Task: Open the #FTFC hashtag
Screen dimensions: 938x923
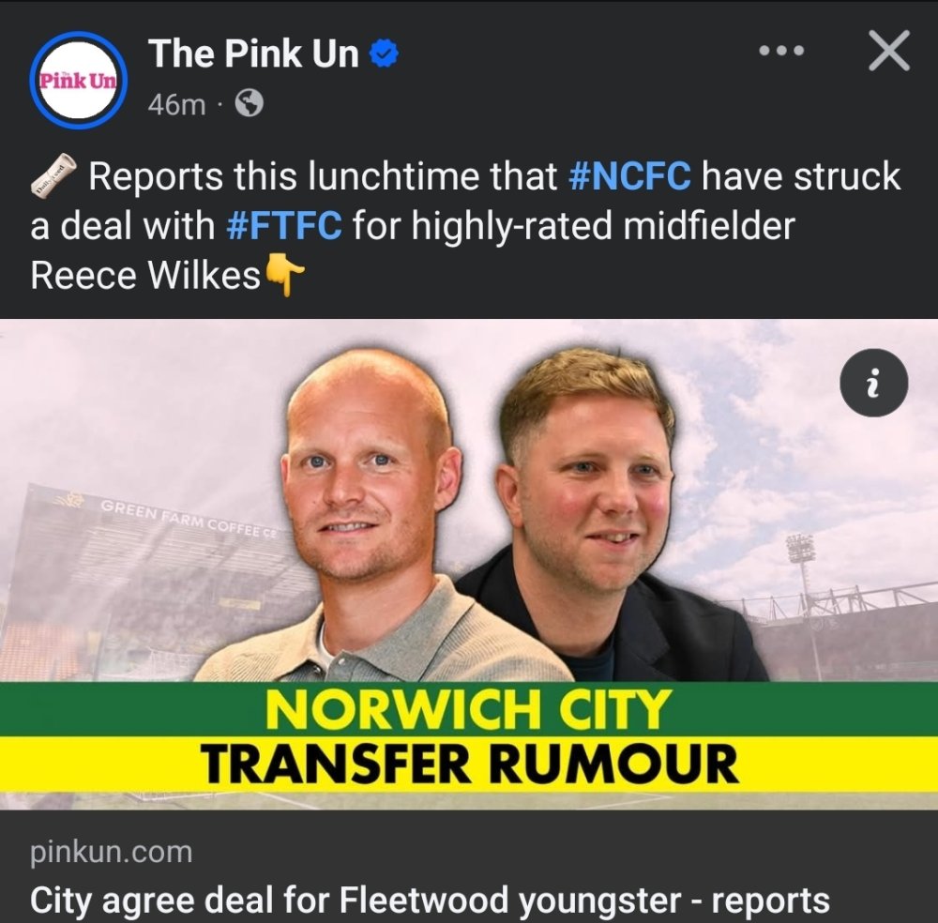Action: point(285,225)
